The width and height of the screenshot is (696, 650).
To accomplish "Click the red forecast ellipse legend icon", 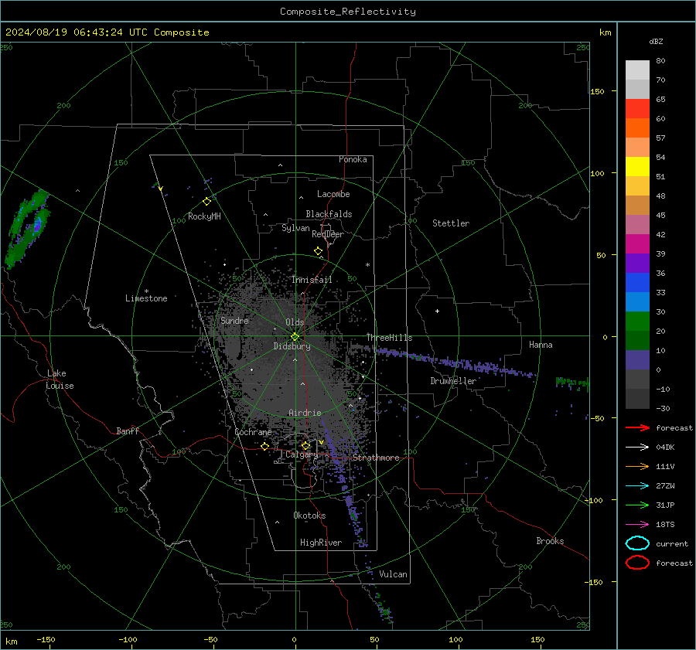I will tap(637, 563).
